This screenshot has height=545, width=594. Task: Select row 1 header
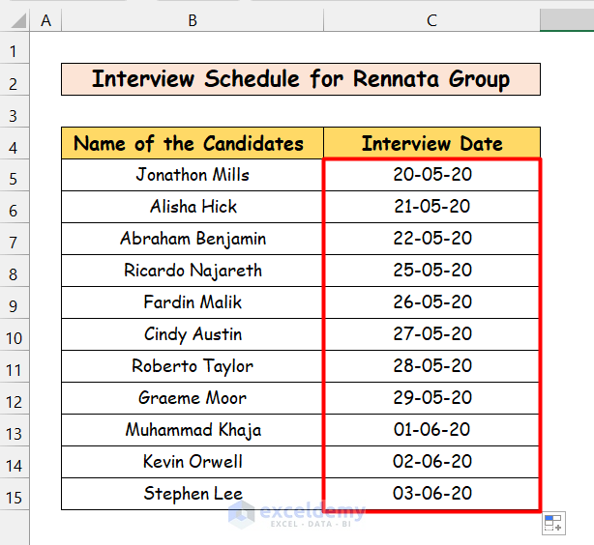point(15,51)
